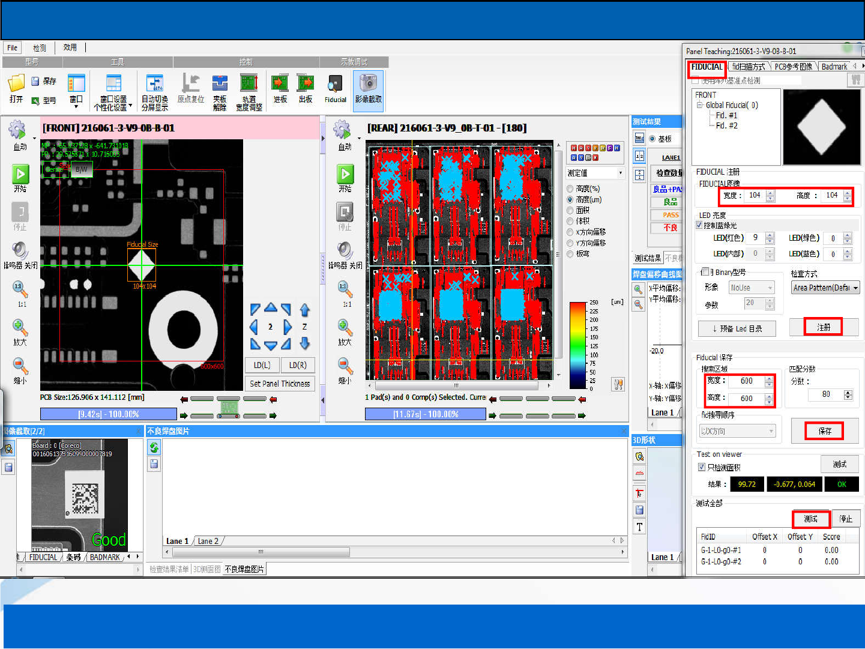Click the Fiducial toolbar icon
The image size is (865, 649).
pos(335,84)
